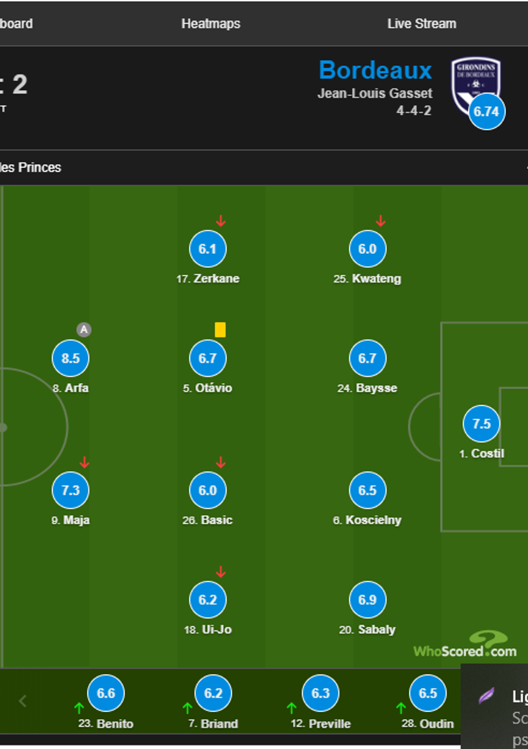528x749 pixels.
Task: Click the Baysse player name
Action: [x=376, y=388]
